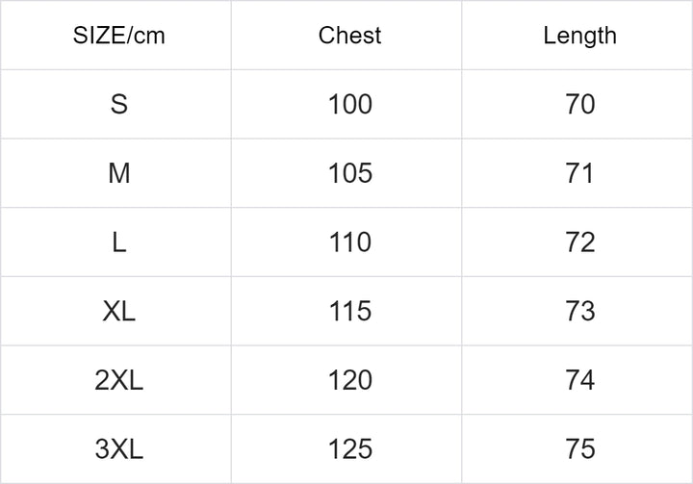Viewport: 693px width, 484px height.
Task: Click chest value 115
Action: (x=349, y=311)
